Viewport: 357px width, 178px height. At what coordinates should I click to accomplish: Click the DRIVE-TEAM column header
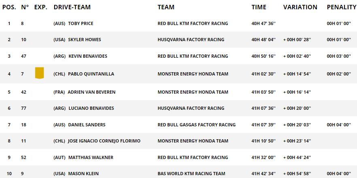(72, 7)
